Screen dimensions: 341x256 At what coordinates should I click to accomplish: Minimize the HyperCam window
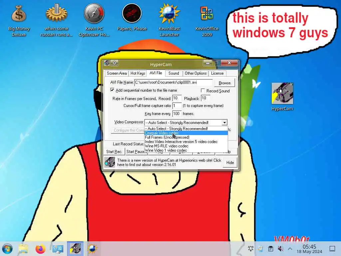pos(208,63)
